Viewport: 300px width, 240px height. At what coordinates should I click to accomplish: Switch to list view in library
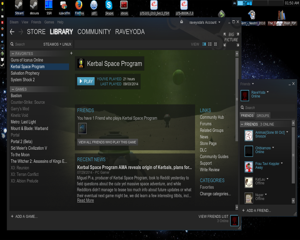[x=210, y=44]
